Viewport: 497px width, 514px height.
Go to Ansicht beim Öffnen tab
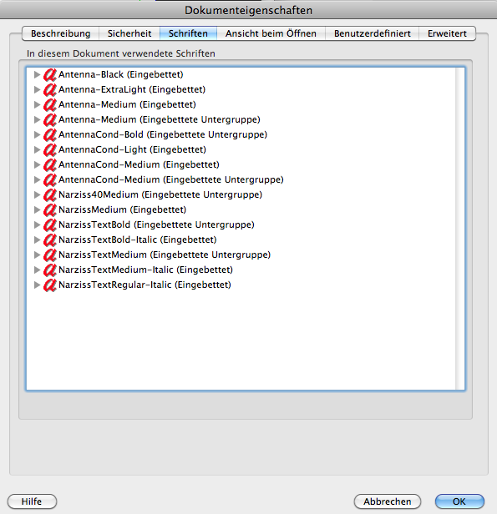271,33
